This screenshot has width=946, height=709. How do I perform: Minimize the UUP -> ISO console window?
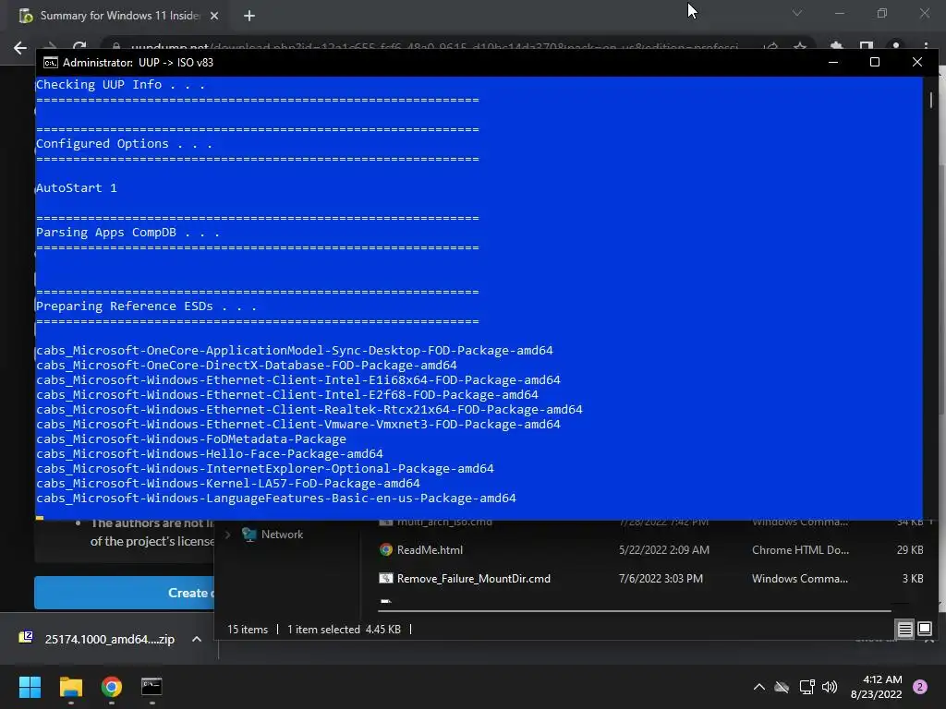click(833, 62)
